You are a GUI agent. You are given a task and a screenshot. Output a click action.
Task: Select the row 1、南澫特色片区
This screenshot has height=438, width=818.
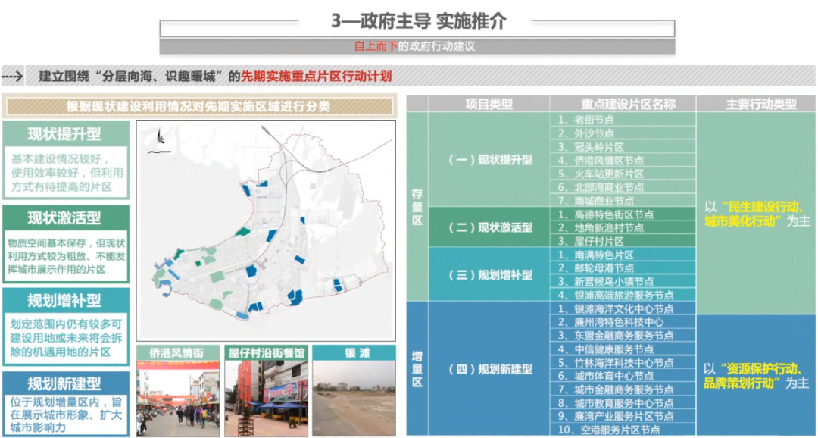[623, 255]
